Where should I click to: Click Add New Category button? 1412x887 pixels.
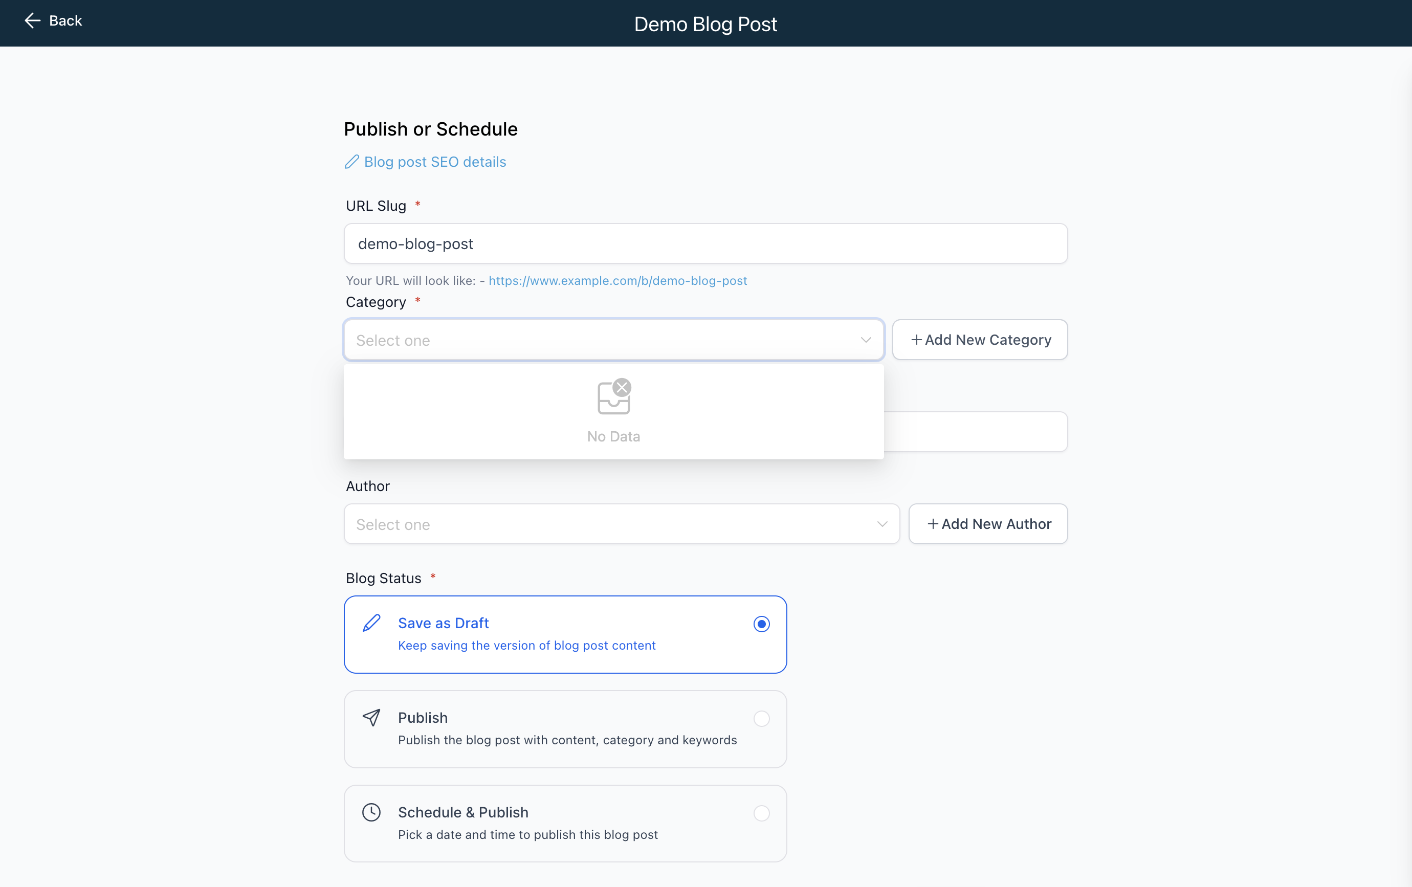click(x=980, y=340)
